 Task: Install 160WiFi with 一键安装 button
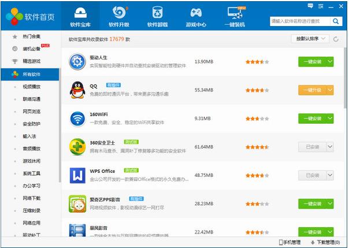coord(313,119)
